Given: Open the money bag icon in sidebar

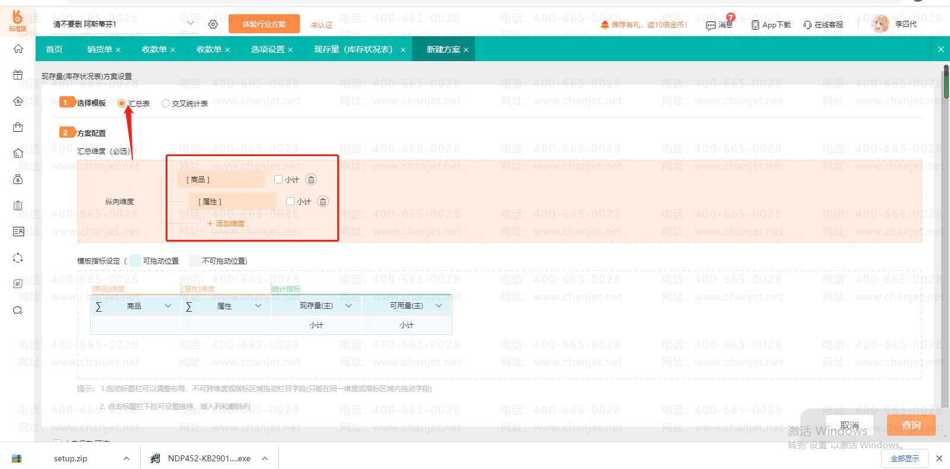Looking at the screenshot, I should pyautogui.click(x=18, y=179).
